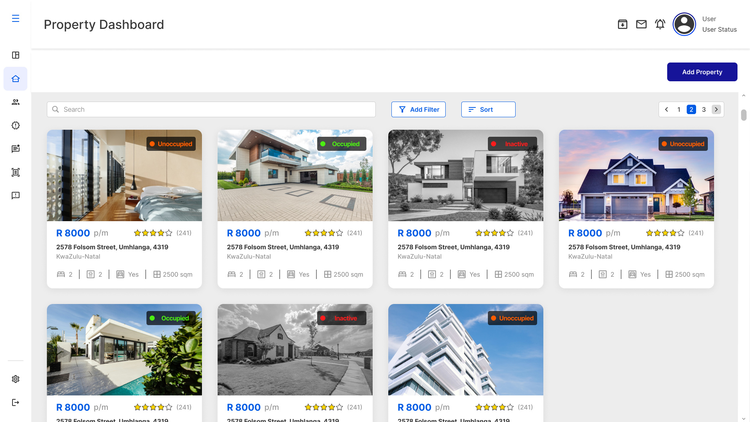Open the Add Filter dropdown

coord(418,109)
